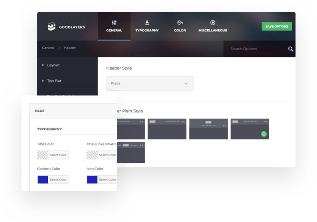Click the Title Color transparent swatch

42,155
